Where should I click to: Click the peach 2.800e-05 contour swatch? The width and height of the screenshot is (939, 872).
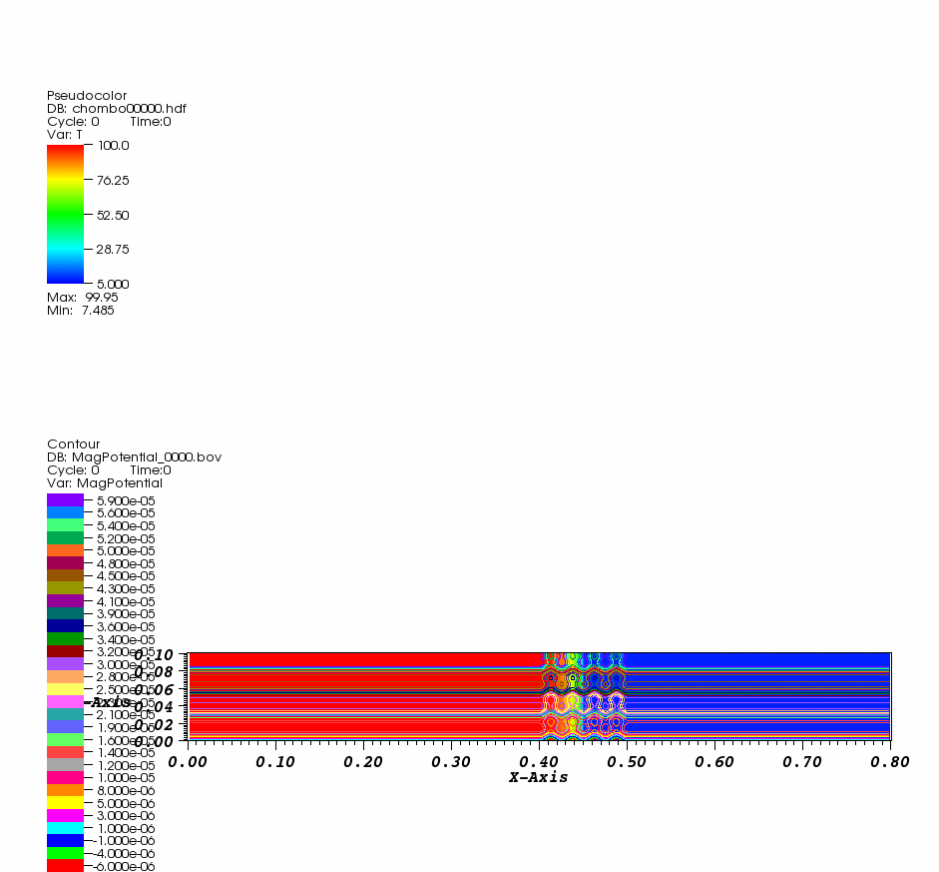(65, 676)
